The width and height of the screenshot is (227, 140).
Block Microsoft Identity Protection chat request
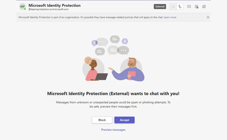pyautogui.click(x=102, y=120)
